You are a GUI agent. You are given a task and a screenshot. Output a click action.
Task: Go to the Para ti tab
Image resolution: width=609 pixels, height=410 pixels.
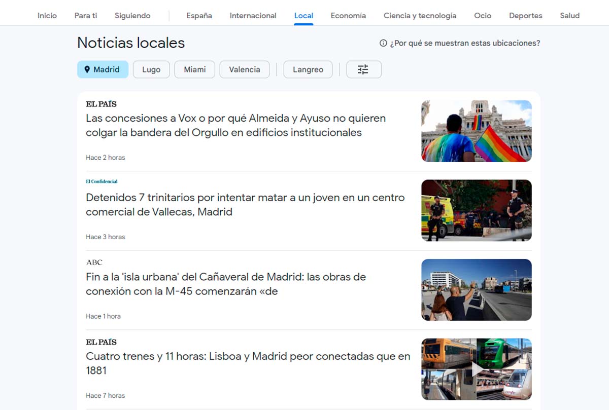(86, 16)
